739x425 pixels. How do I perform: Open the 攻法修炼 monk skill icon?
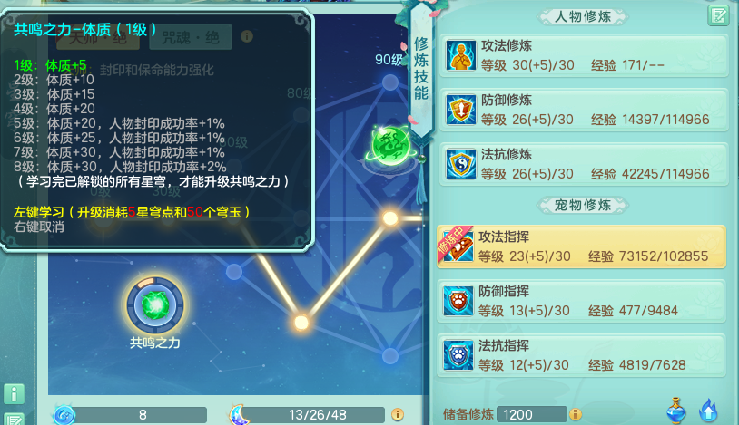(x=460, y=55)
